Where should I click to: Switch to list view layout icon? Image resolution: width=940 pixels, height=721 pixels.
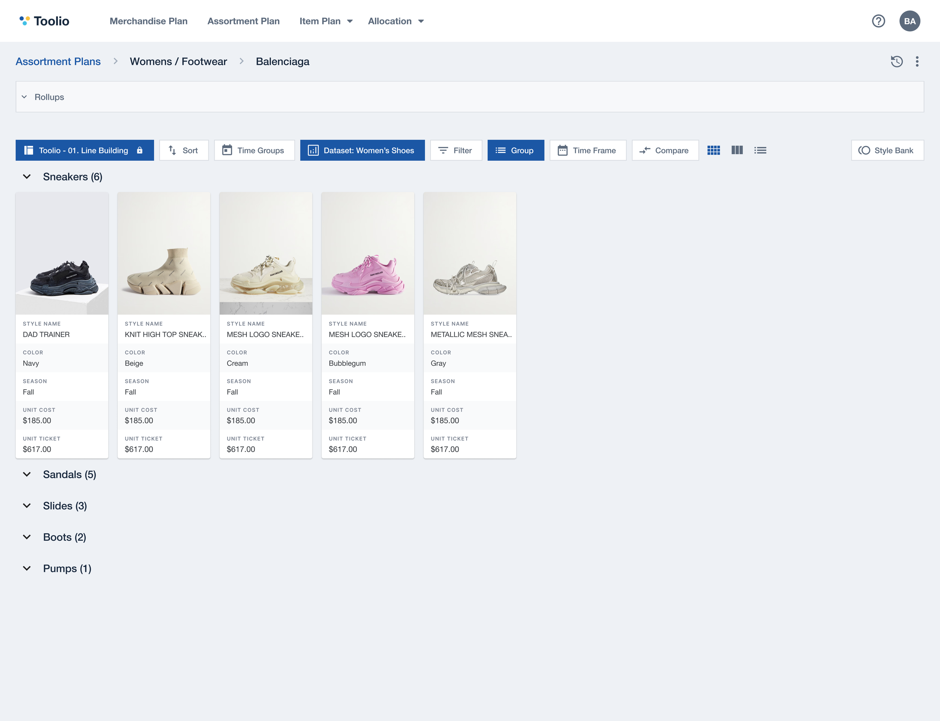[x=760, y=150]
